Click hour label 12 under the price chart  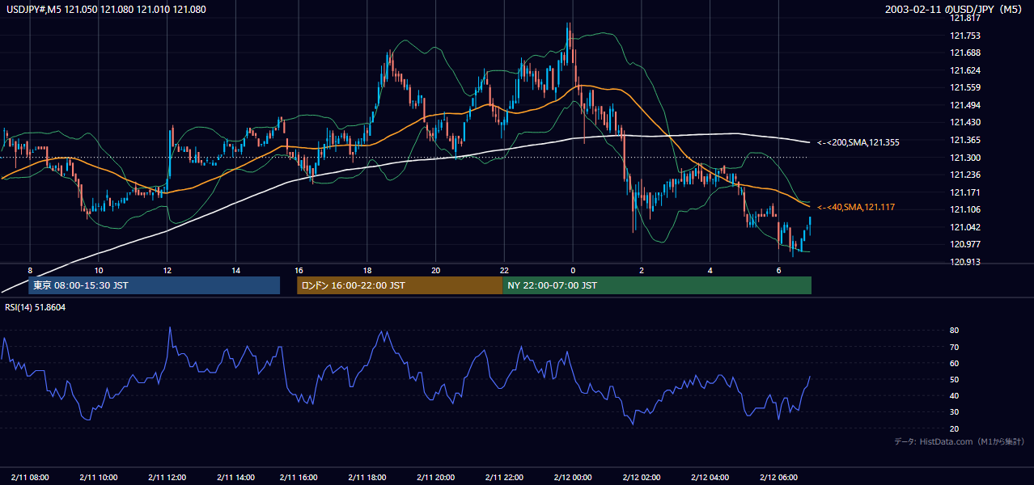[x=167, y=270]
